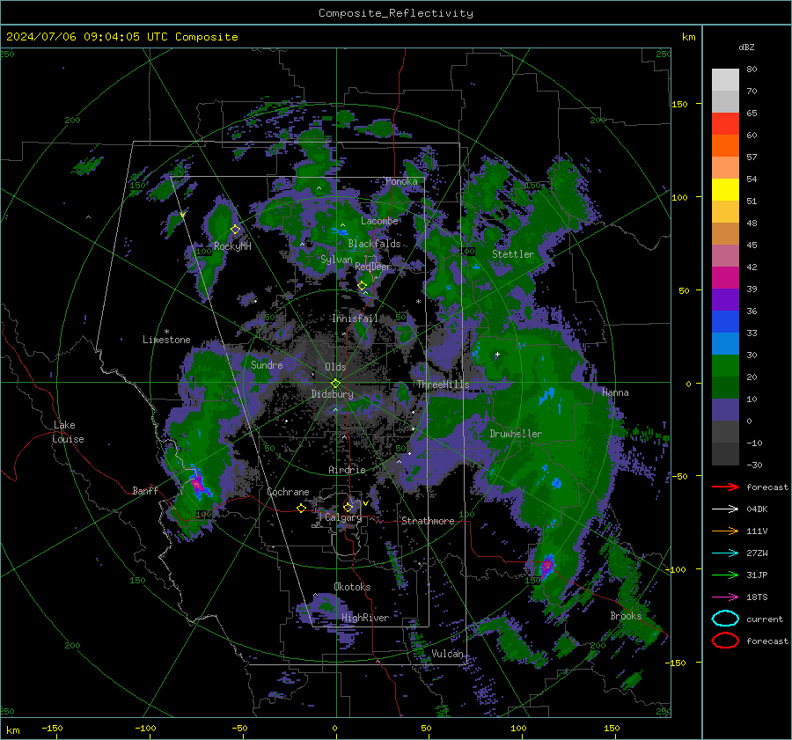The height and width of the screenshot is (740, 792).
Task: Click the Drumheller city label
Action: (516, 434)
